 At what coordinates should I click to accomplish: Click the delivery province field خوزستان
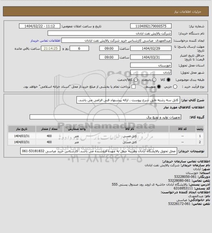pos(151,65)
